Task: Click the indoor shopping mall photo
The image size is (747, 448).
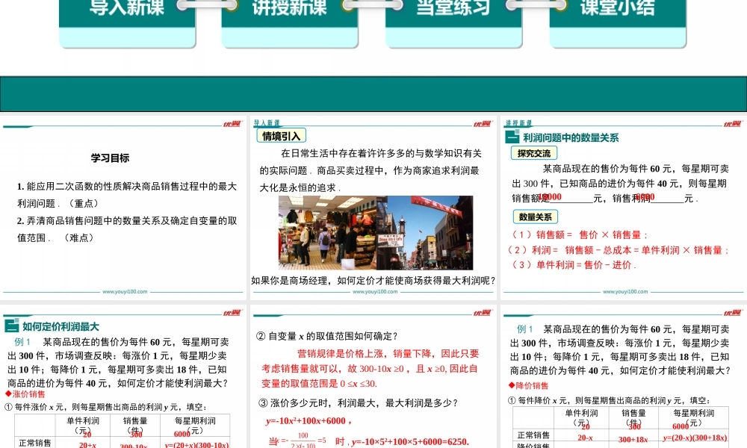Action: (x=327, y=233)
